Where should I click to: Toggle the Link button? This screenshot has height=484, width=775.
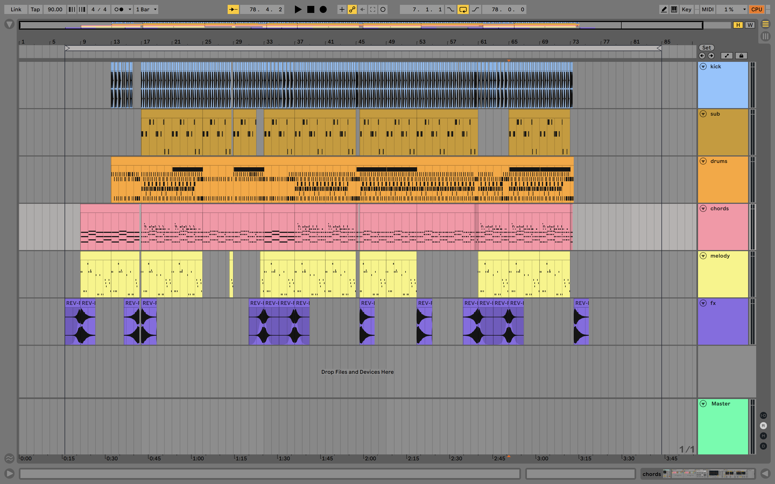tap(16, 9)
